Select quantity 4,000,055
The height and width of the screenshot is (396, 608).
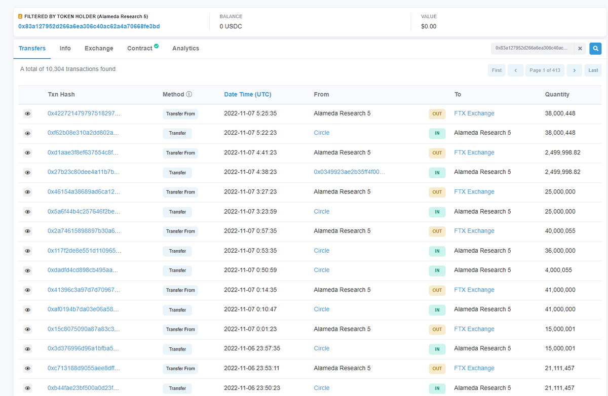click(558, 270)
